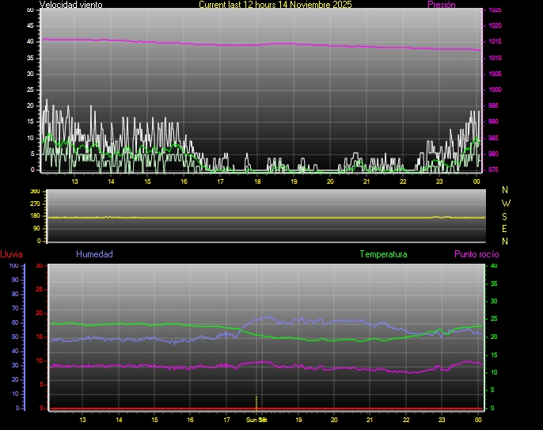This screenshot has width=543, height=430.
Task: Click hour 18 on the wind chart axis
Action: click(x=257, y=181)
